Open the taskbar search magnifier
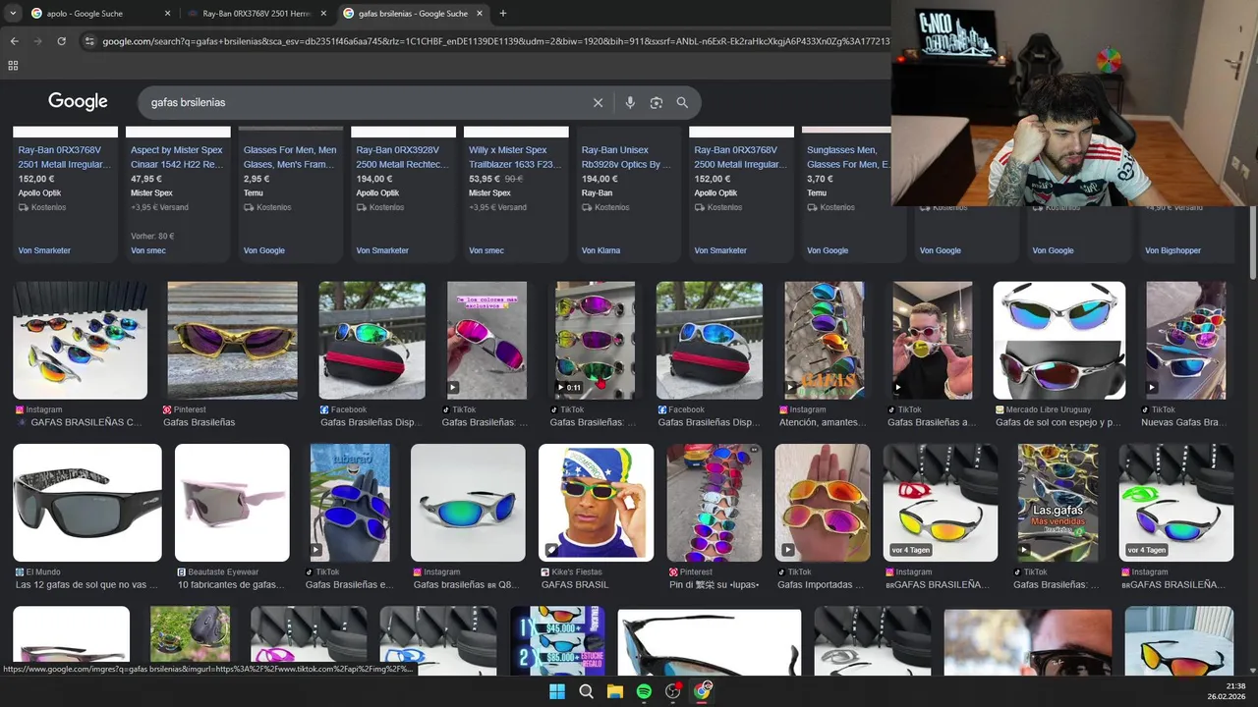 [x=586, y=691]
